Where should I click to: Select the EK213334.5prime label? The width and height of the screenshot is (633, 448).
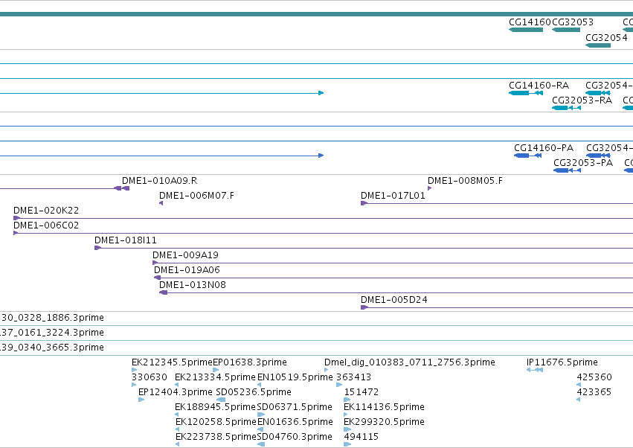(215, 377)
